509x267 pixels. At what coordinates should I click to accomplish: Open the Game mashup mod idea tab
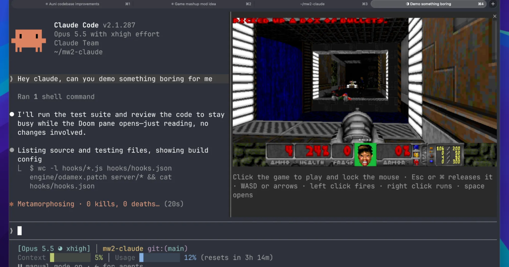click(193, 4)
